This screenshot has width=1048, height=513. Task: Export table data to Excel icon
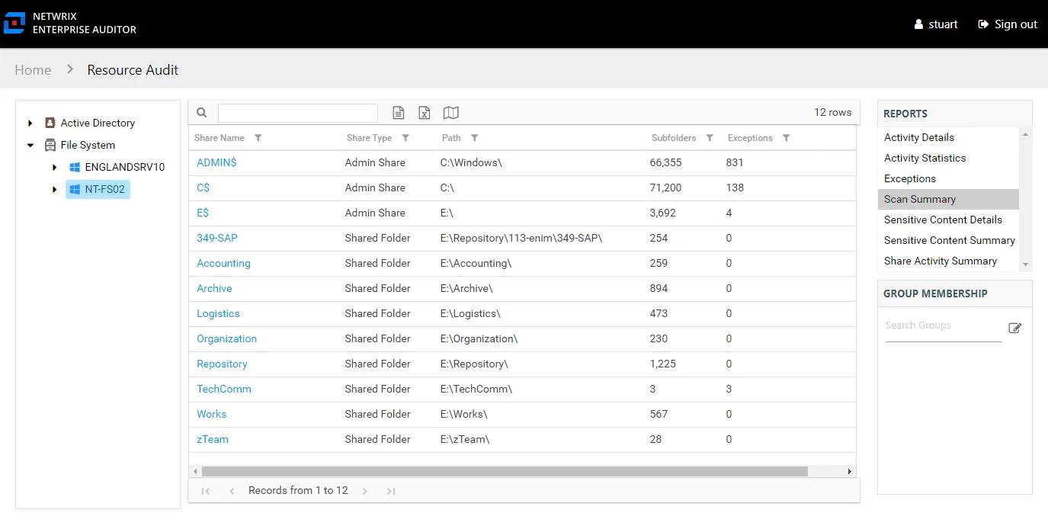click(x=425, y=113)
